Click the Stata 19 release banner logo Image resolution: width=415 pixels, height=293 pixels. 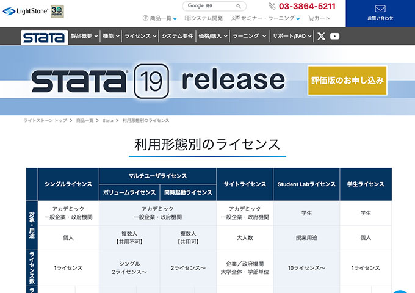pos(157,81)
